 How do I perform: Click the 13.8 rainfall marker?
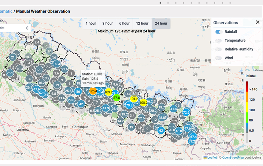click(29, 79)
